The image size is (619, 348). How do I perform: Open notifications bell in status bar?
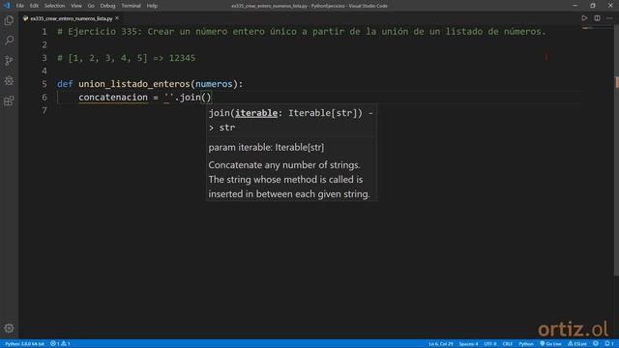pyautogui.click(x=608, y=344)
